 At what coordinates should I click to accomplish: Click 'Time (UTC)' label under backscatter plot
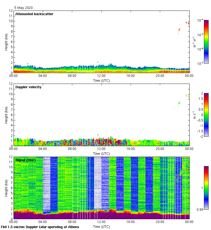click(101, 80)
